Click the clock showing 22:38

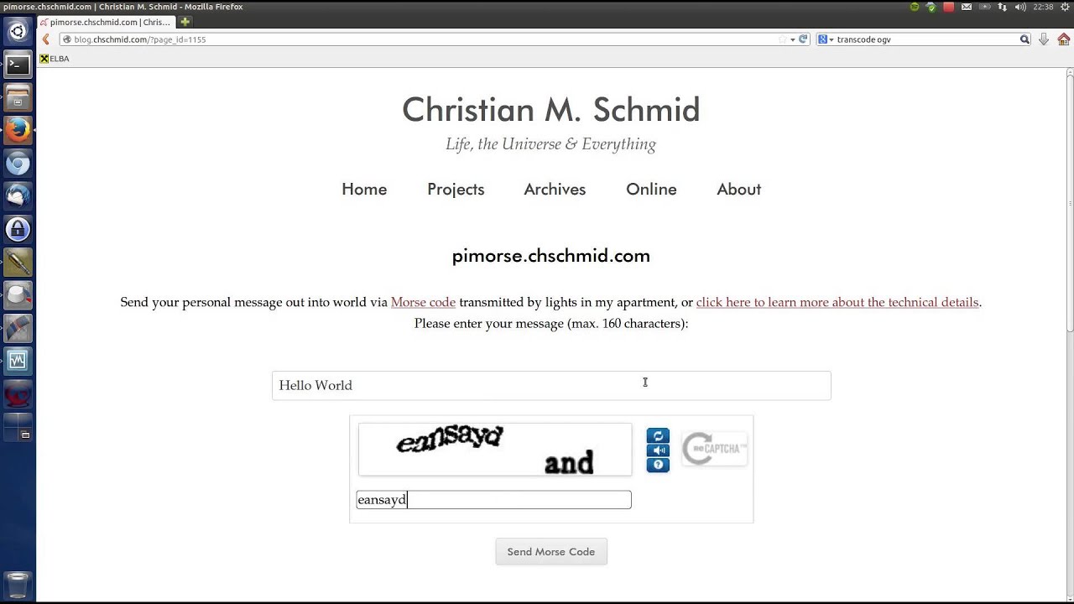coord(1043,7)
